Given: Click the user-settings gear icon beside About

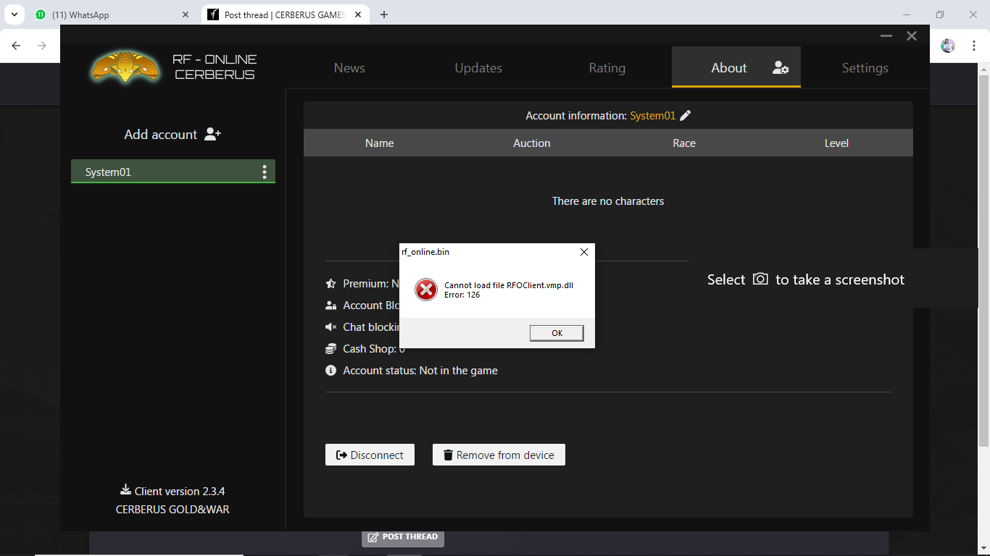Looking at the screenshot, I should (x=781, y=68).
